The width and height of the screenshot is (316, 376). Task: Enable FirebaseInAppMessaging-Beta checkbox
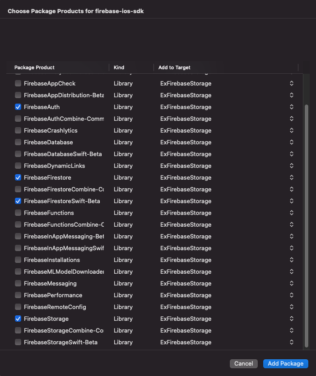click(18, 236)
